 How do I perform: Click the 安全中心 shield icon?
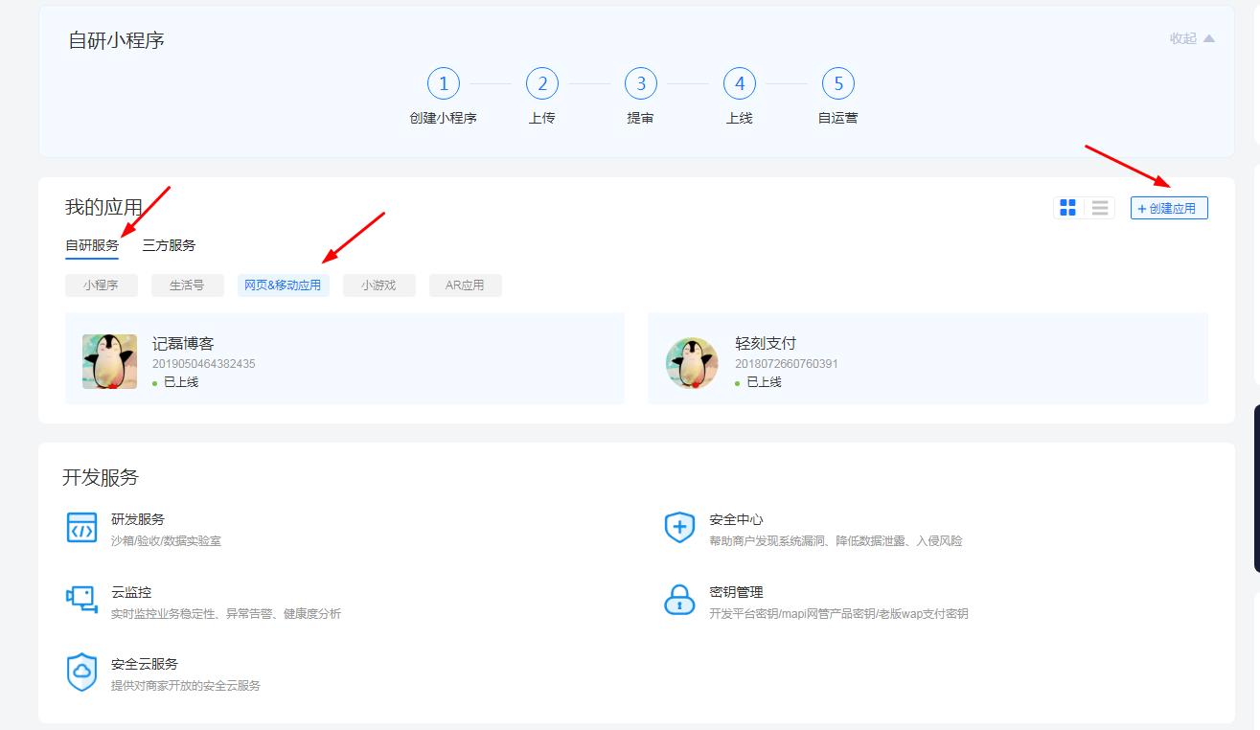678,527
